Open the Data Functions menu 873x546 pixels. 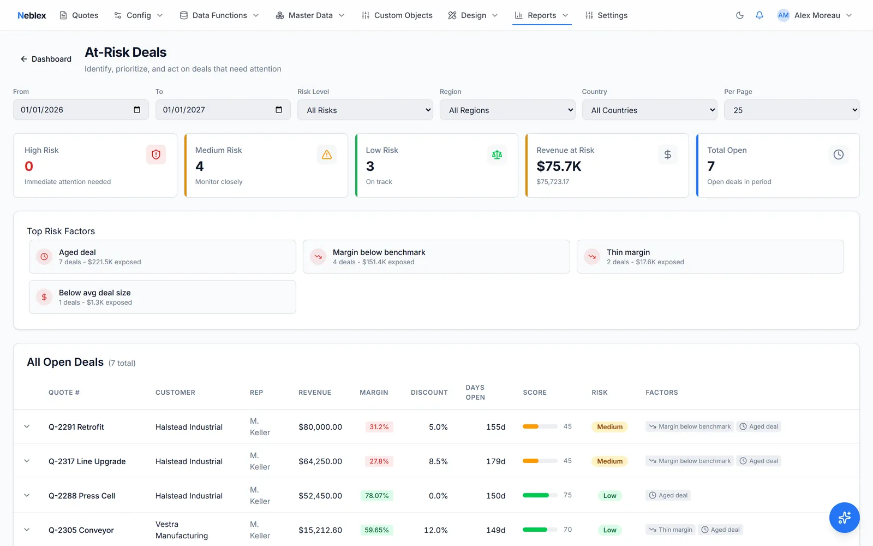pos(219,15)
